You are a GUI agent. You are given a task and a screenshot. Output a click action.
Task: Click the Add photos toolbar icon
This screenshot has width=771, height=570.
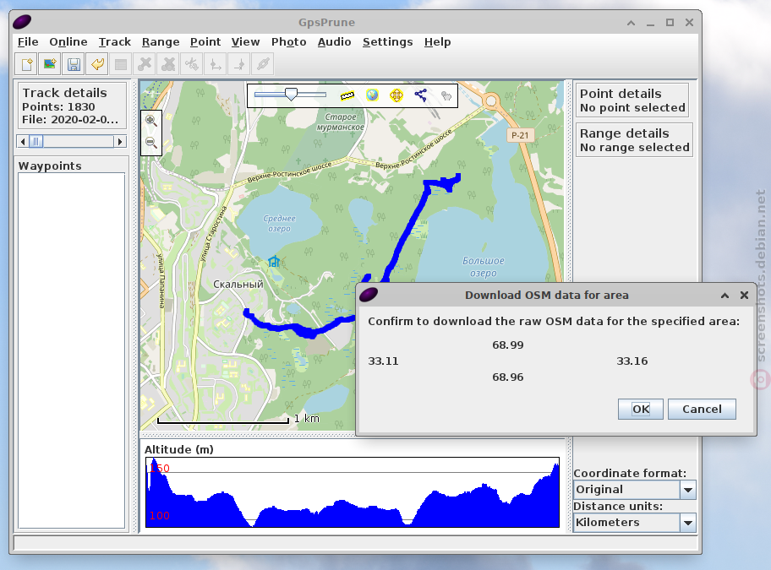50,64
